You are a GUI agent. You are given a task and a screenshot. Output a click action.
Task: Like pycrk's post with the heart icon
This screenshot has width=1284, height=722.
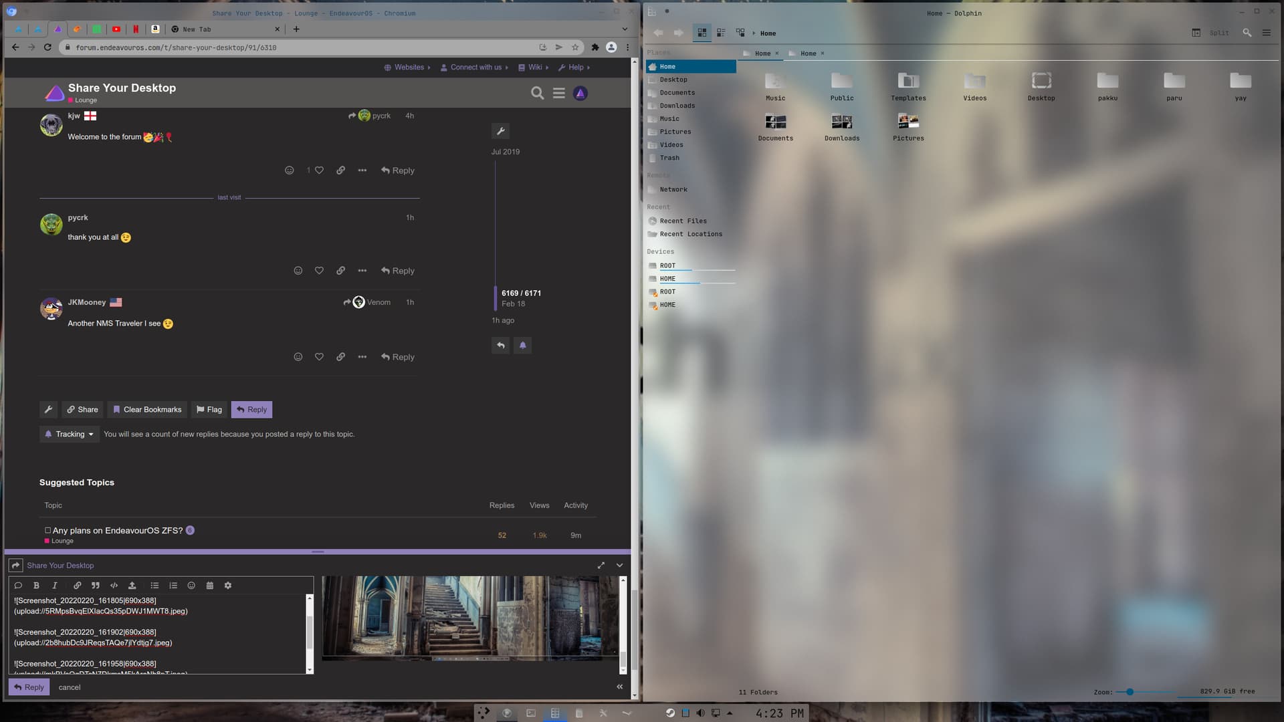319,270
